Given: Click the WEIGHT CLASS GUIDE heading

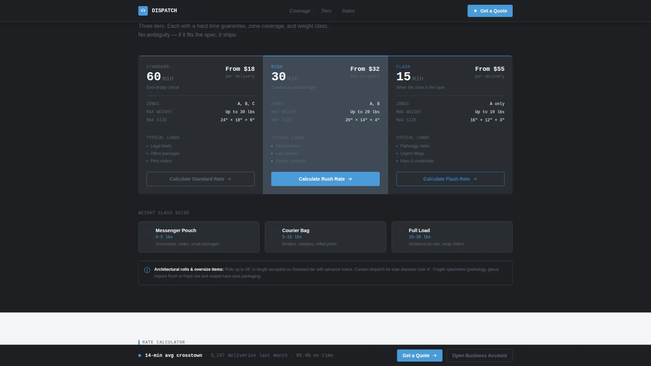Looking at the screenshot, I should (164, 213).
